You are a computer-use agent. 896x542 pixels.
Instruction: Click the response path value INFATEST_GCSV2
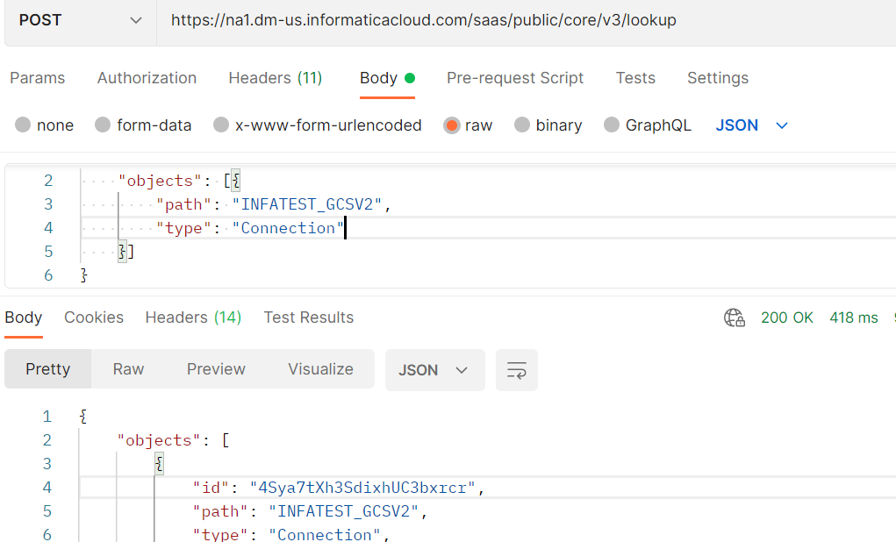343,511
